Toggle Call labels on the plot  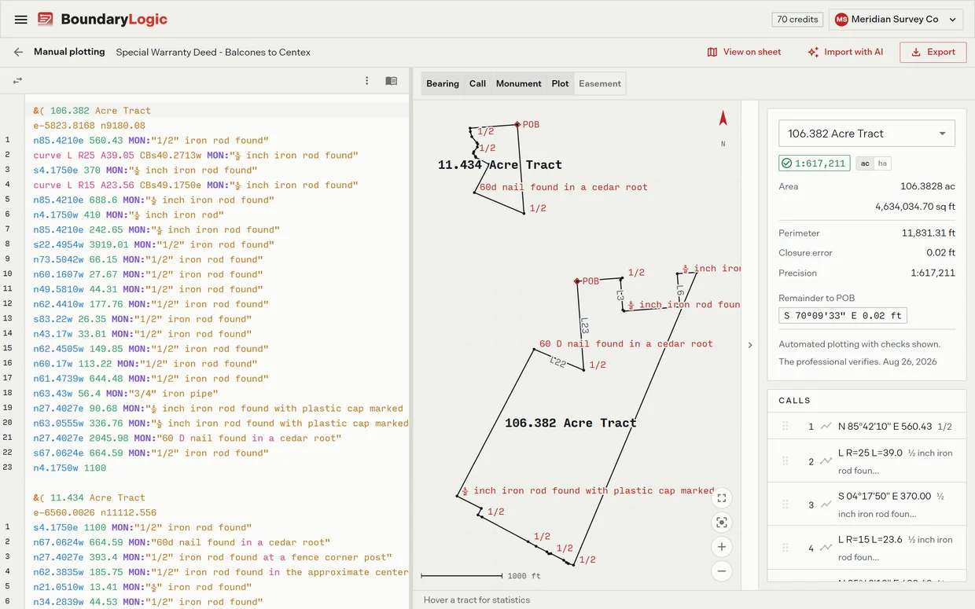[x=477, y=83]
